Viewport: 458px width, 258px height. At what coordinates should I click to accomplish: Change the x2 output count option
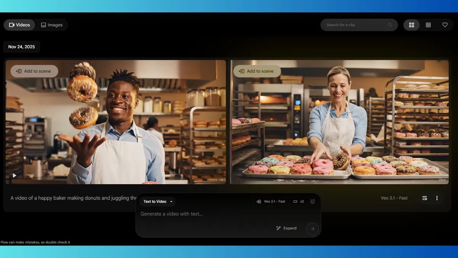[x=298, y=201]
